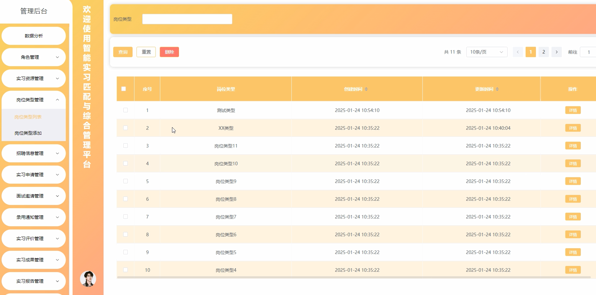Click the red 删除 button
596x295 pixels.
[x=169, y=52]
